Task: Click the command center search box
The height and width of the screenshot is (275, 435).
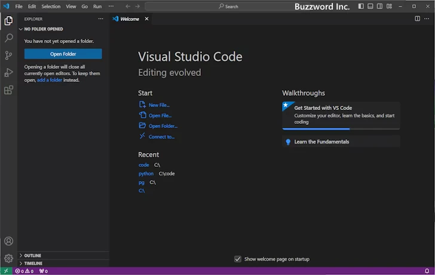Action: (x=228, y=6)
